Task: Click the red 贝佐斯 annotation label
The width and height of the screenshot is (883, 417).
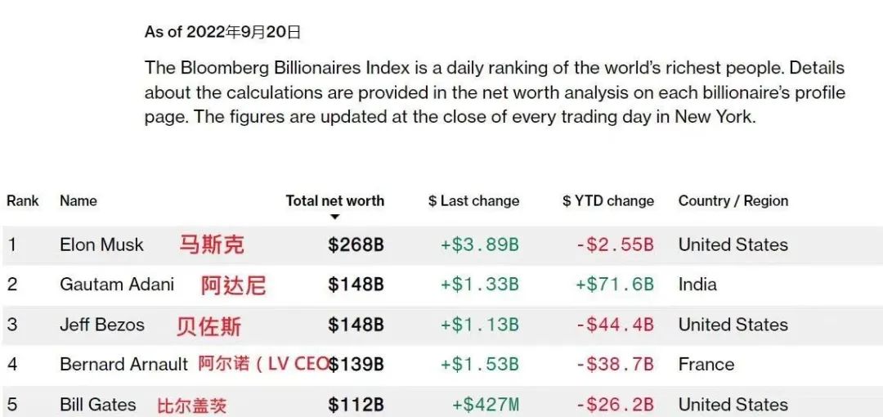Action: click(x=209, y=326)
